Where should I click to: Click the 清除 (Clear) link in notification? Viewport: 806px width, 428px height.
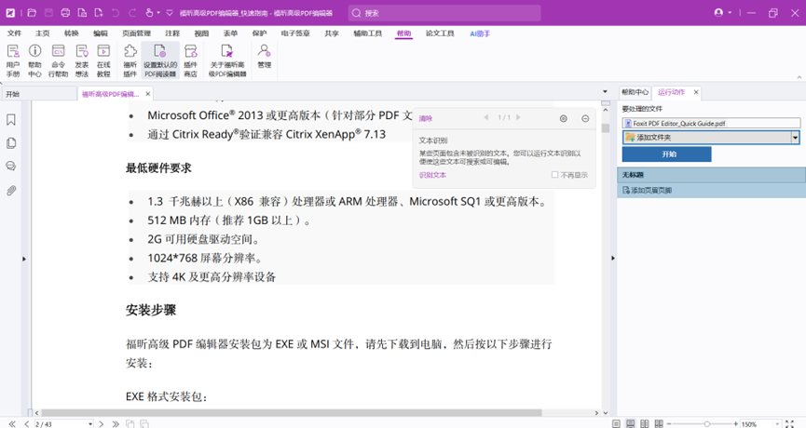click(426, 118)
